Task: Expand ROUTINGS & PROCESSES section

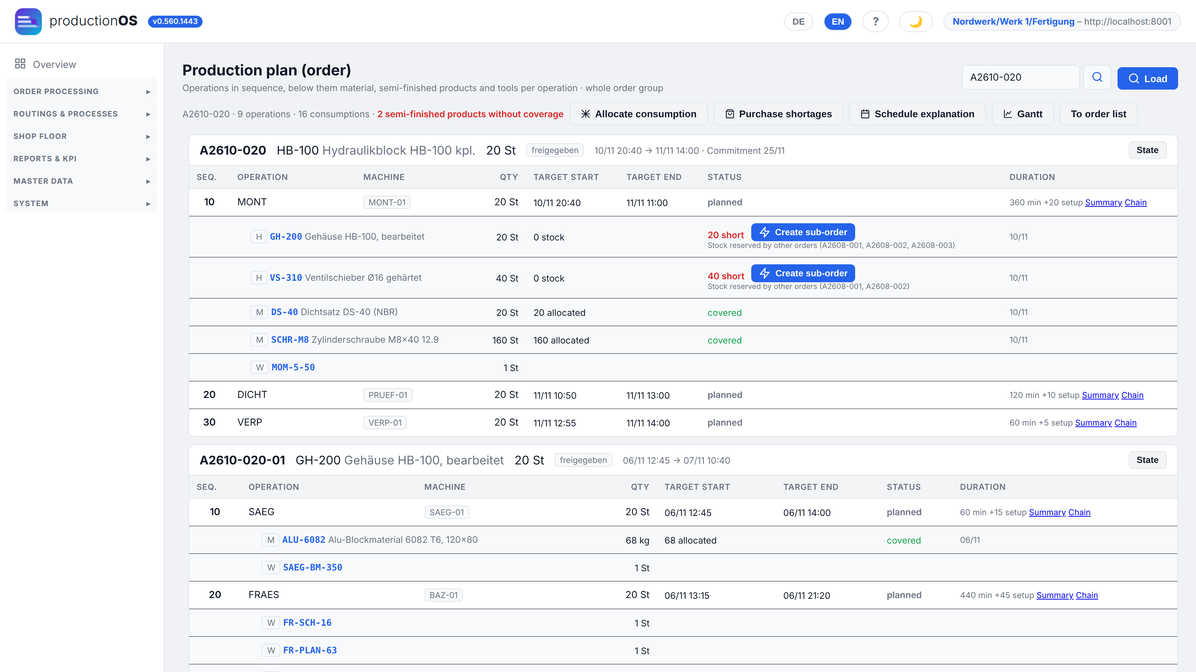Action: (x=82, y=113)
